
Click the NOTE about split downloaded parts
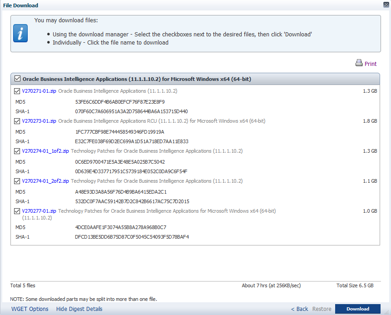pyautogui.click(x=84, y=299)
